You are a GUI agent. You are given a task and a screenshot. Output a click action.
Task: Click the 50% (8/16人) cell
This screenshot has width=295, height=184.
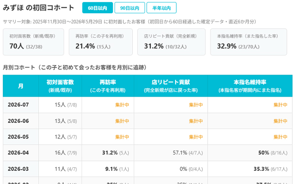(x=250, y=153)
